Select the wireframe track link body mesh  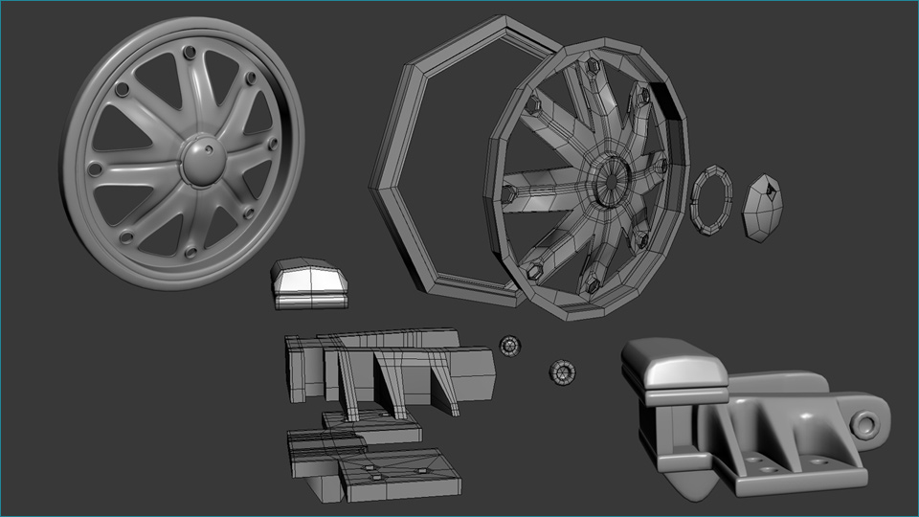pos(390,372)
